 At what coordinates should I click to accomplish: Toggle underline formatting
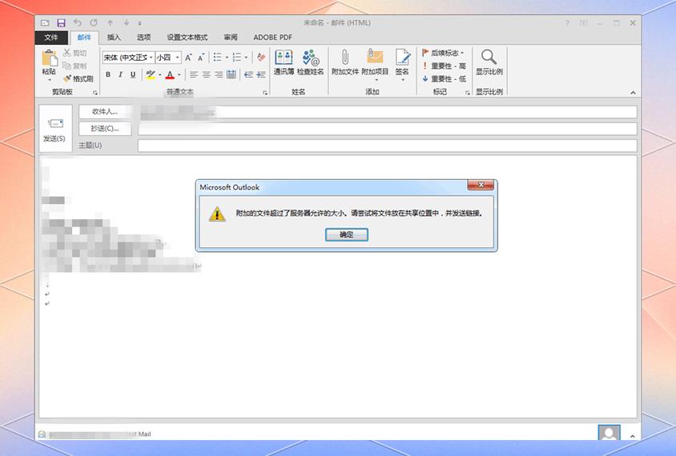click(133, 75)
